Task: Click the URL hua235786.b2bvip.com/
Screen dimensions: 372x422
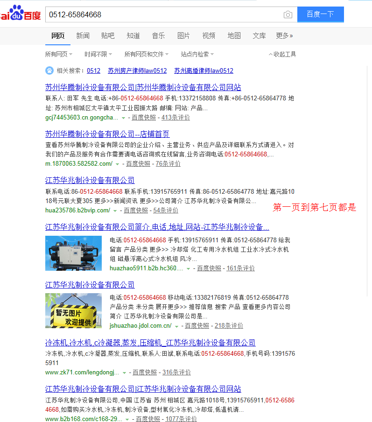Action: click(x=78, y=211)
